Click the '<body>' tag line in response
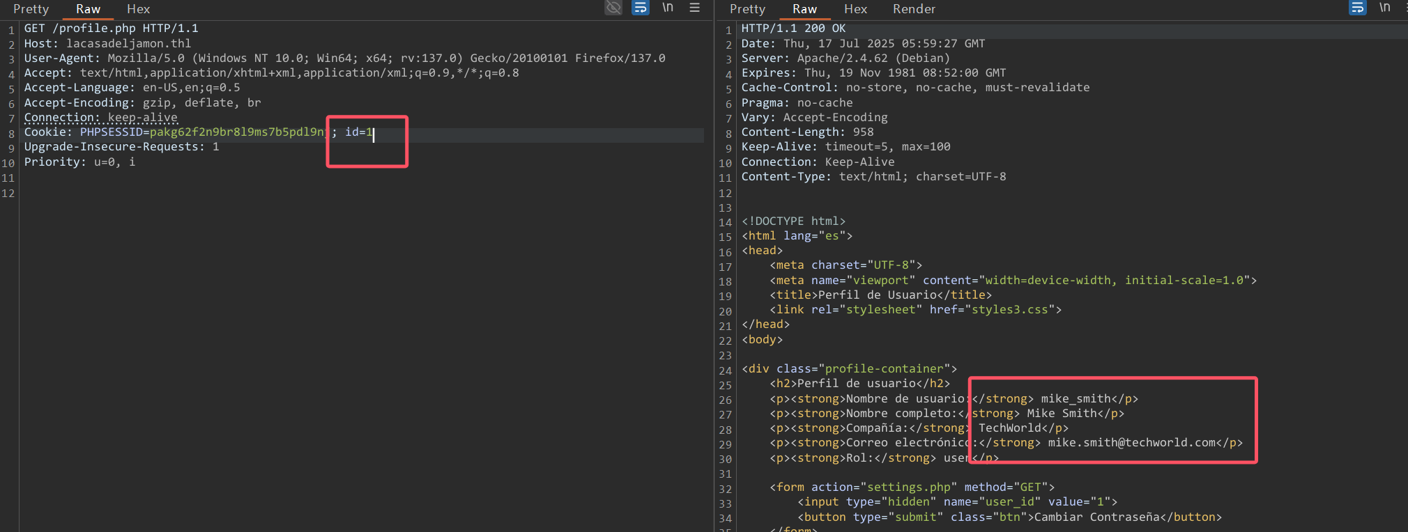The width and height of the screenshot is (1408, 532). 763,340
